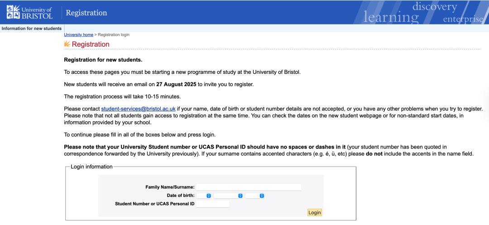Click the student-services@bristol.ac.uk email link
Image resolution: width=489 pixels, height=225 pixels.
pos(139,109)
